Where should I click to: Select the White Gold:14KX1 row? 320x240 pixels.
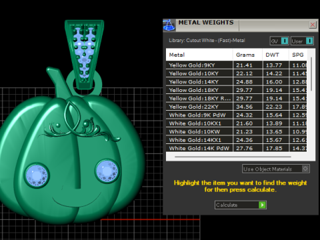click(236, 140)
